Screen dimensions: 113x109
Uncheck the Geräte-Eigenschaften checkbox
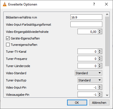(x=8, y=38)
